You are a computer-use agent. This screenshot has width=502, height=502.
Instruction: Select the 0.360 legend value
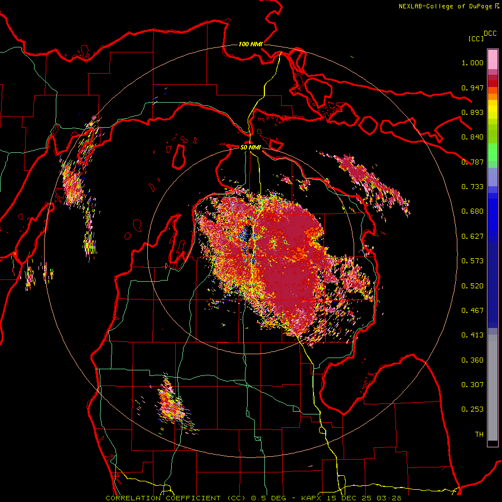pos(472,360)
